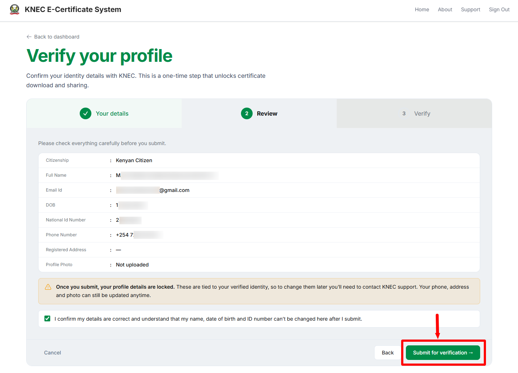Click the Full Name label
This screenshot has width=518, height=373.
56,175
